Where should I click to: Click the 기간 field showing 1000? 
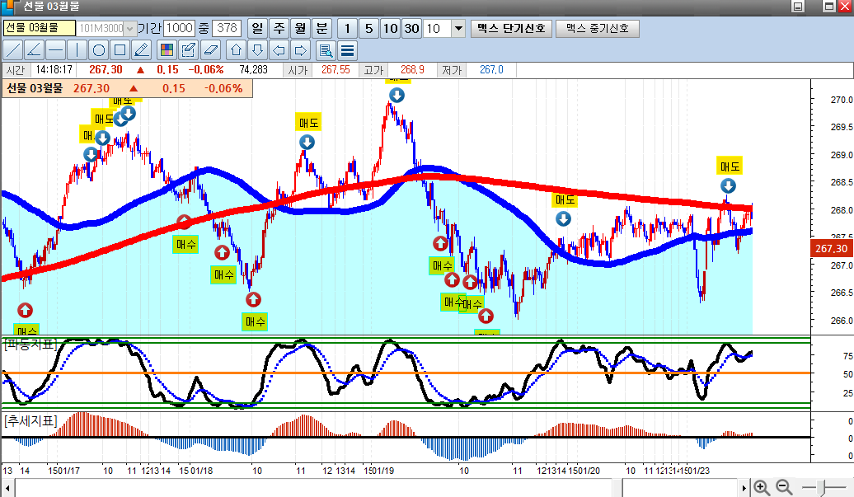[x=179, y=28]
